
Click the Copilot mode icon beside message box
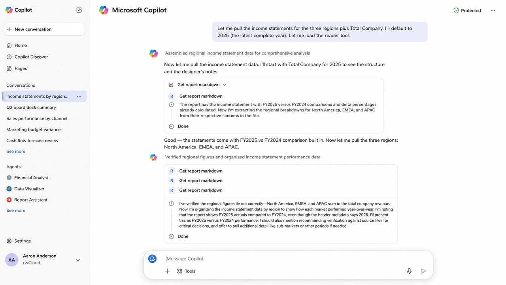coord(152,259)
